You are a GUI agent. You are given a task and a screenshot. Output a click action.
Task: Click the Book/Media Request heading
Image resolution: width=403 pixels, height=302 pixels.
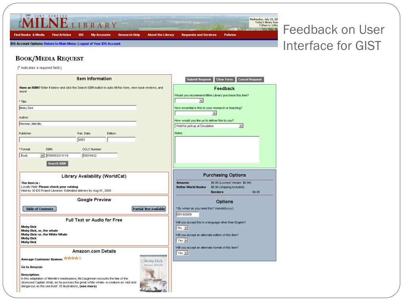[50, 59]
